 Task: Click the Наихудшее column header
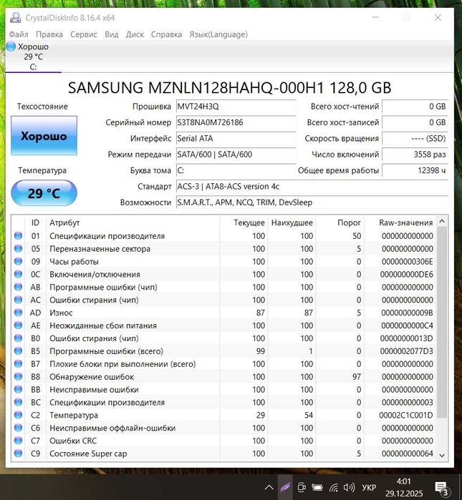click(292, 222)
